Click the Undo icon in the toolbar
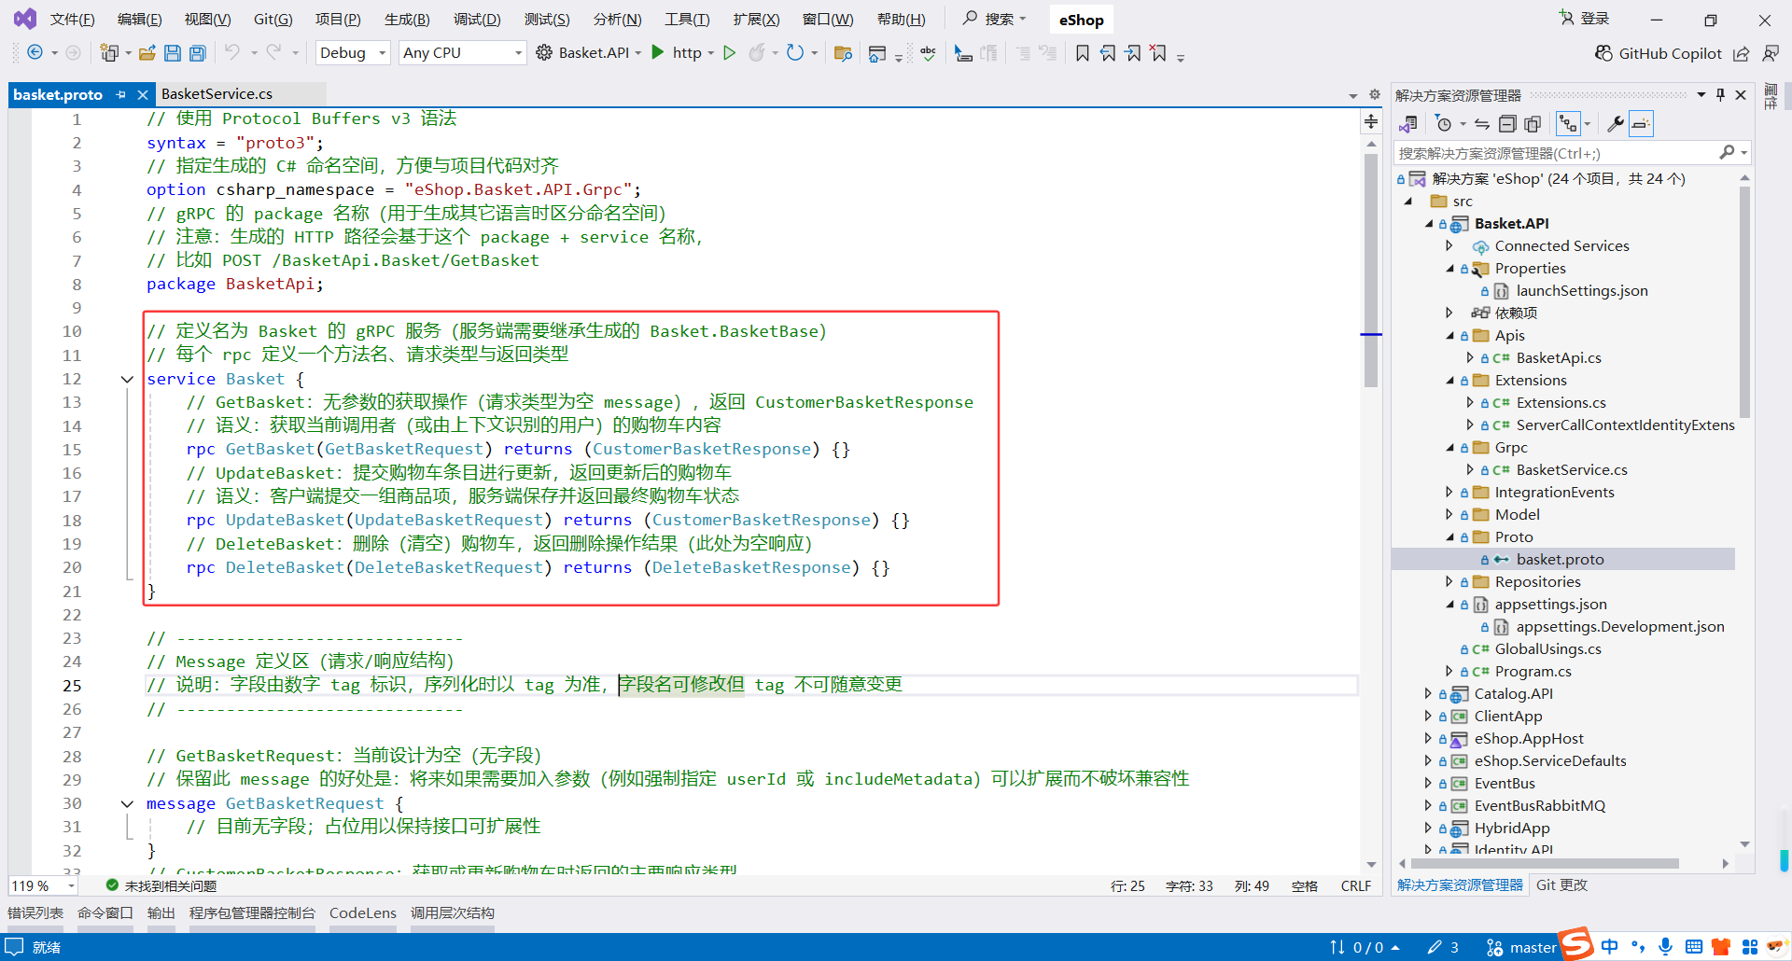The height and width of the screenshot is (961, 1792). coord(233,53)
